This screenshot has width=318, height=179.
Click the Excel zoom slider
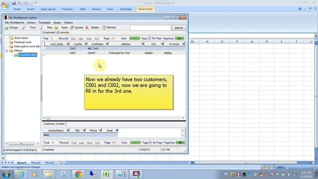[x=301, y=167]
